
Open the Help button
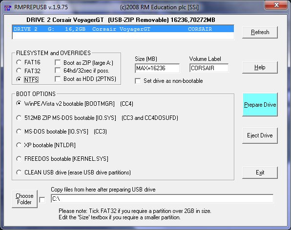(x=260, y=67)
